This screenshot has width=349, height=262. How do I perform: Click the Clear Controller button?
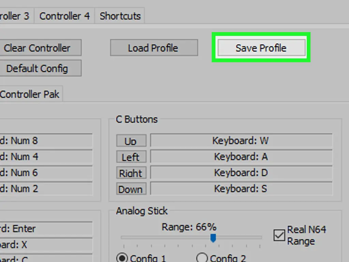tap(40, 48)
